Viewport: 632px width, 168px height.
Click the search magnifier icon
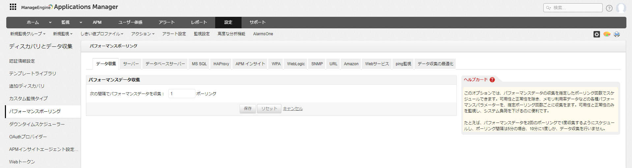tap(548, 8)
